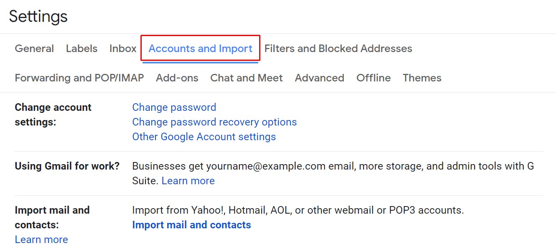Open the Offline settings tab
Viewport: 556px width, 251px height.
click(x=374, y=78)
